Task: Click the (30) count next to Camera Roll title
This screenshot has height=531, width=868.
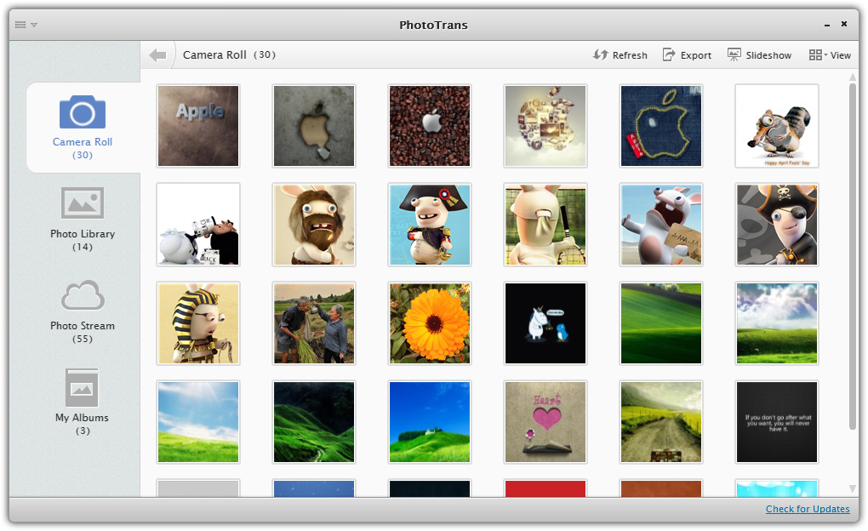Action: (265, 54)
